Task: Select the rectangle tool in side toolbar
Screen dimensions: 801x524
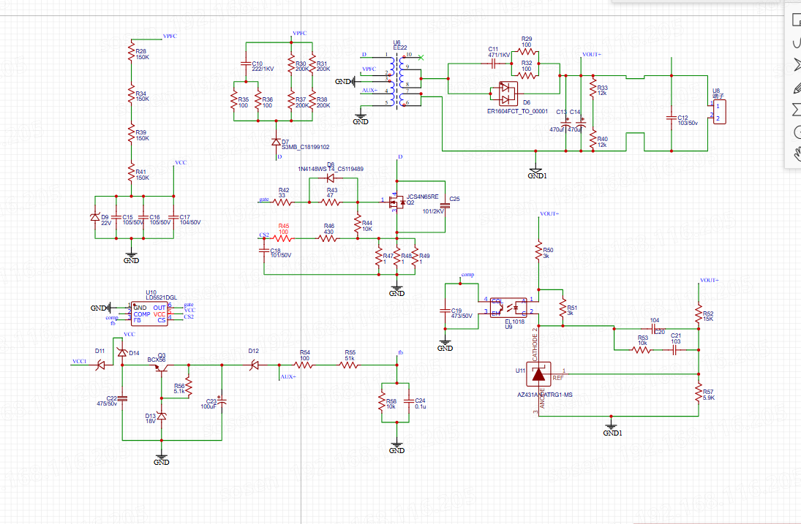Action: [797, 20]
